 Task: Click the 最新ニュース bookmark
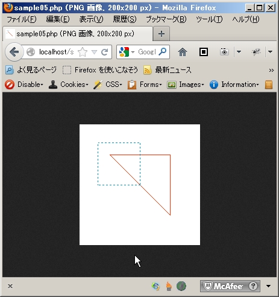(x=168, y=70)
